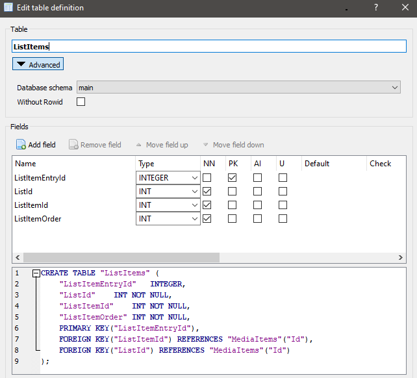The height and width of the screenshot is (378, 417).
Task: Click the table icon in title bar
Action: tap(8, 8)
